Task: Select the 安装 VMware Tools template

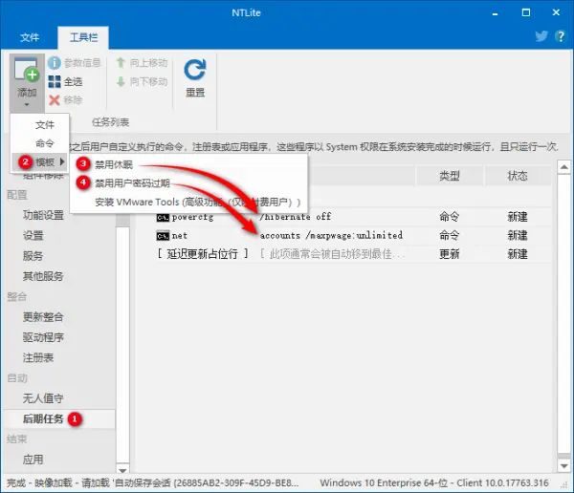Action: point(198,202)
